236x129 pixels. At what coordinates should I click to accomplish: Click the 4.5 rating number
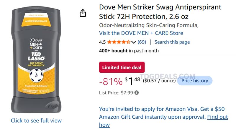(x=102, y=42)
